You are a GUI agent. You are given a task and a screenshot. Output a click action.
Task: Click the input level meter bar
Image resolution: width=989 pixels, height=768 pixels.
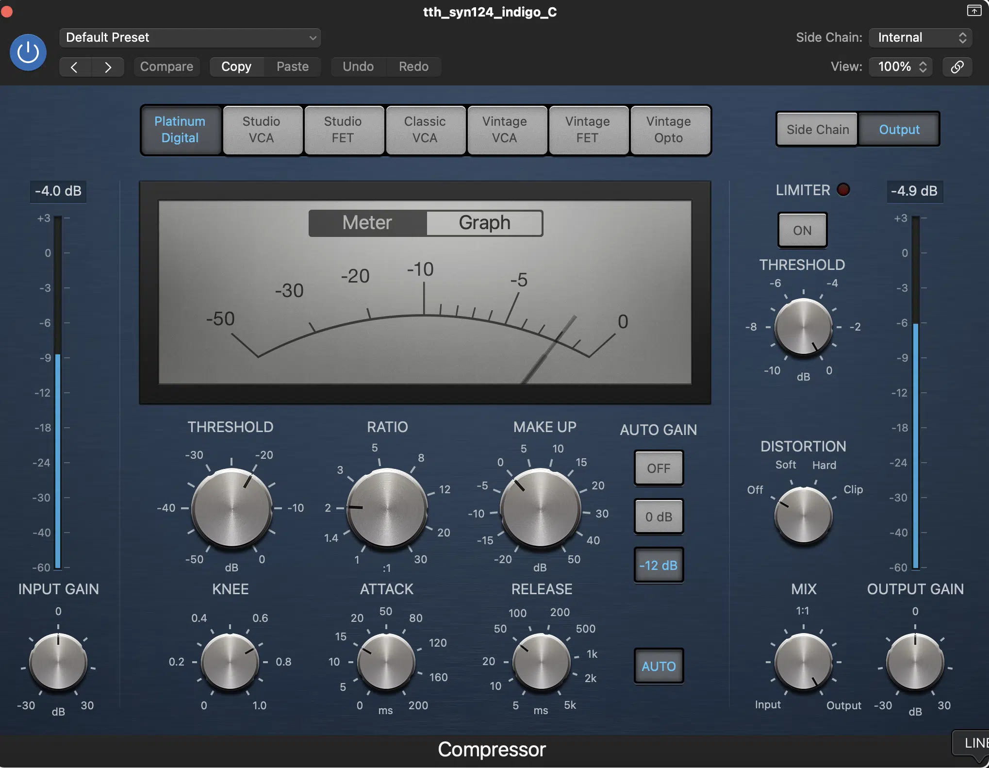pyautogui.click(x=58, y=392)
